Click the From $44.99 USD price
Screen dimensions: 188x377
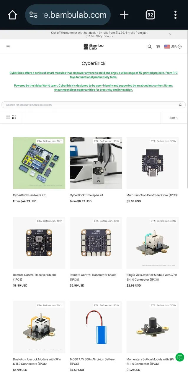click(x=24, y=201)
